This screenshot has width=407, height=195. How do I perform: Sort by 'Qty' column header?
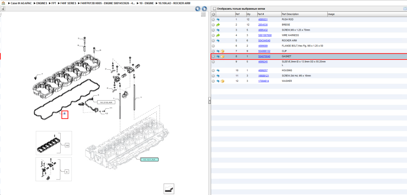(x=251, y=14)
